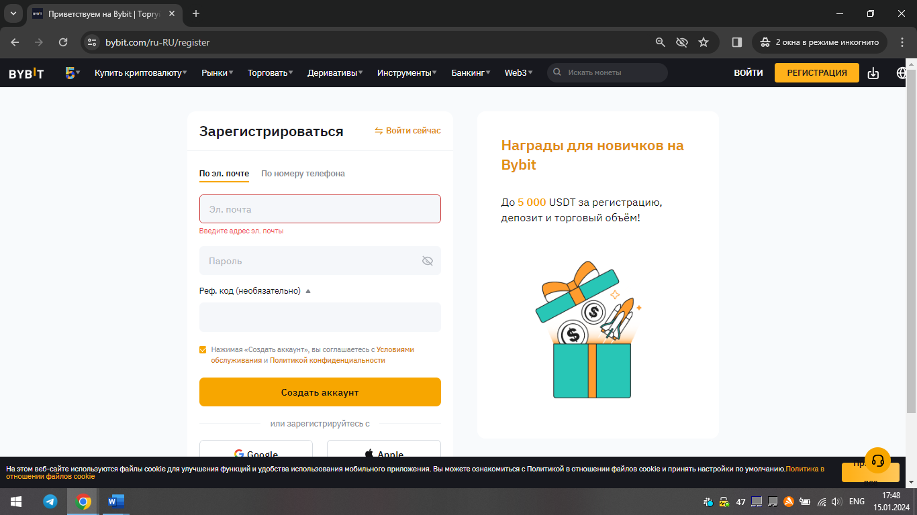This screenshot has width=917, height=515.
Task: Click the Искать монеты search box
Action: 608,72
